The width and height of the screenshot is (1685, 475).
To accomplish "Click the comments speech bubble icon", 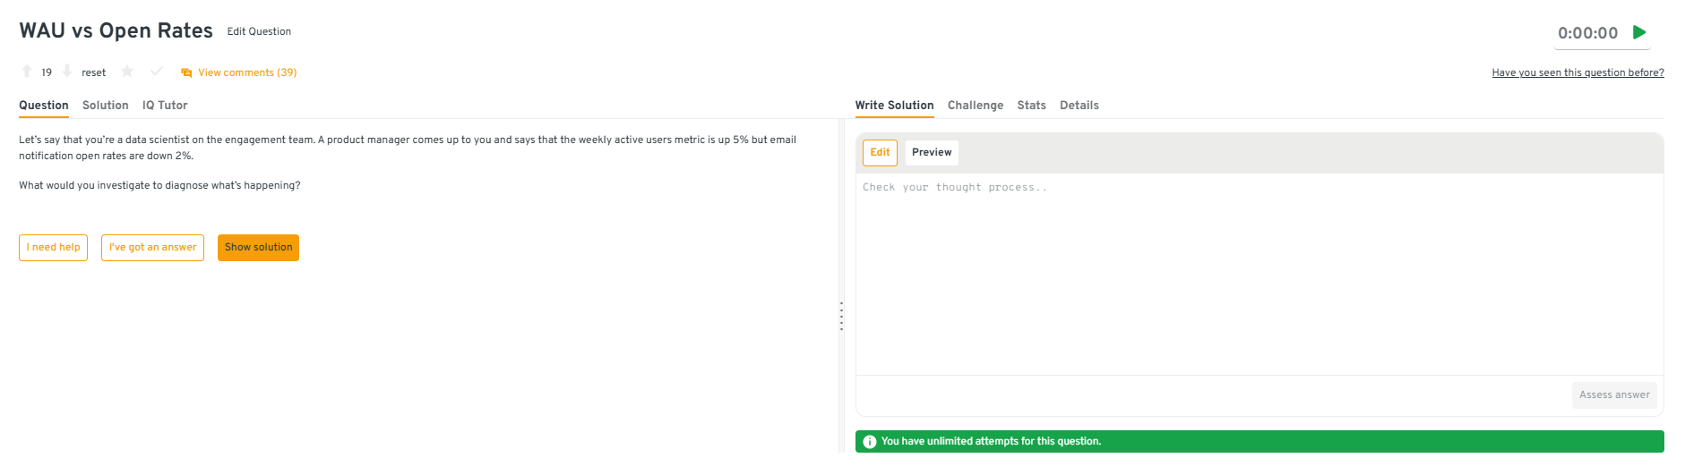I will coord(186,72).
